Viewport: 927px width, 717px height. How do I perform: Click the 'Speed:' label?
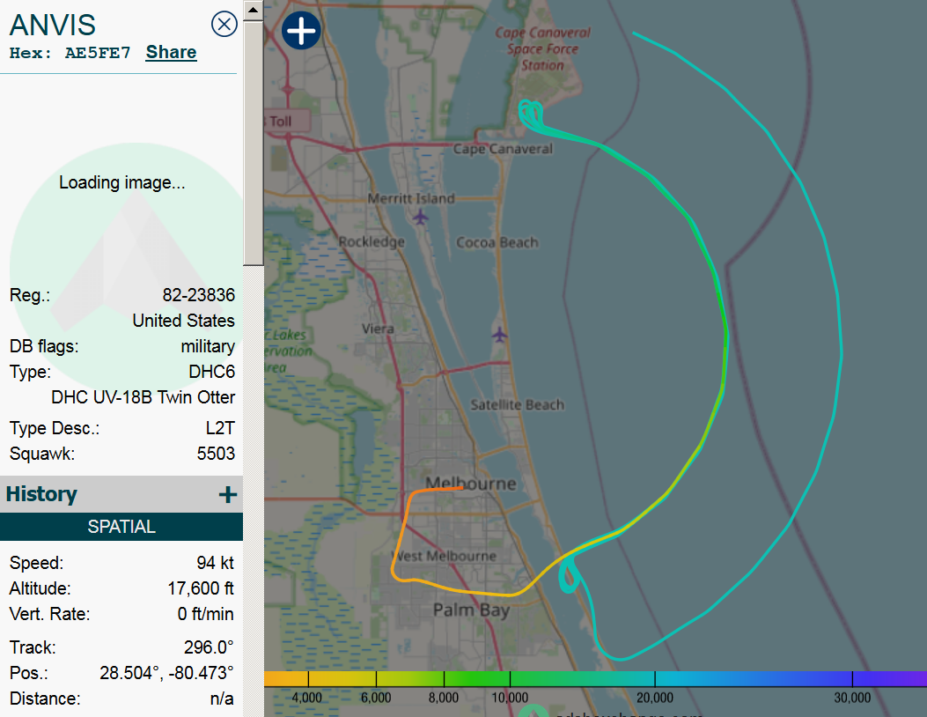(x=37, y=563)
